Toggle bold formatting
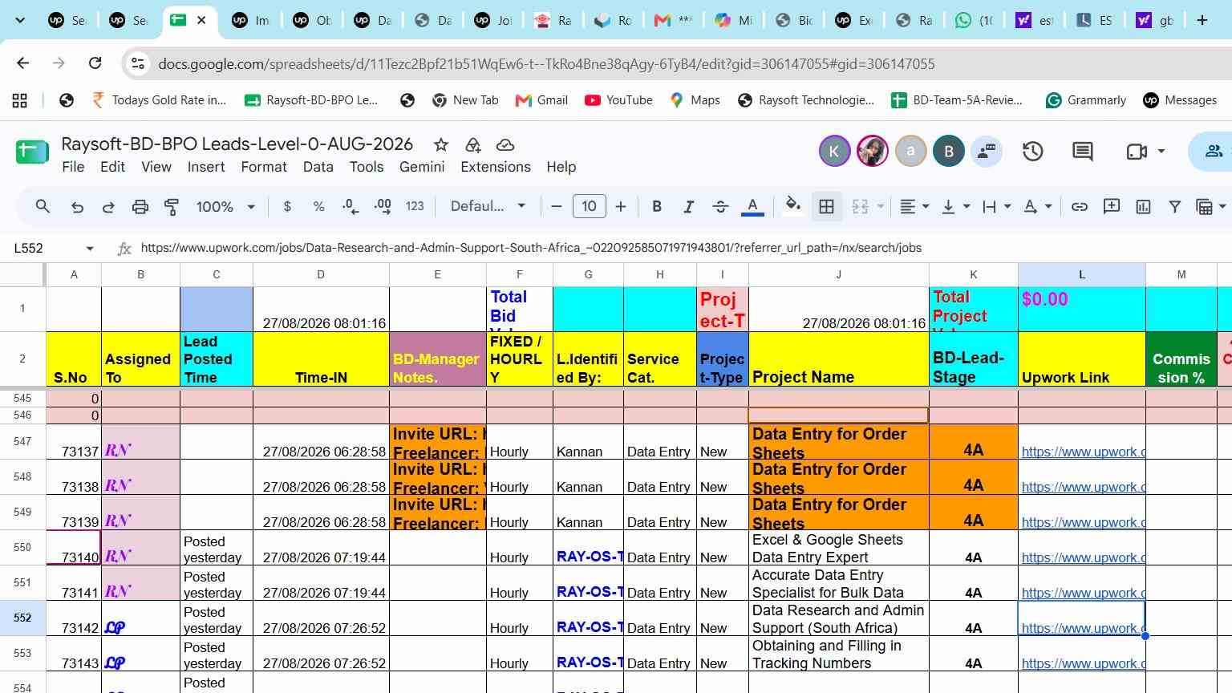Image resolution: width=1232 pixels, height=693 pixels. coord(657,207)
